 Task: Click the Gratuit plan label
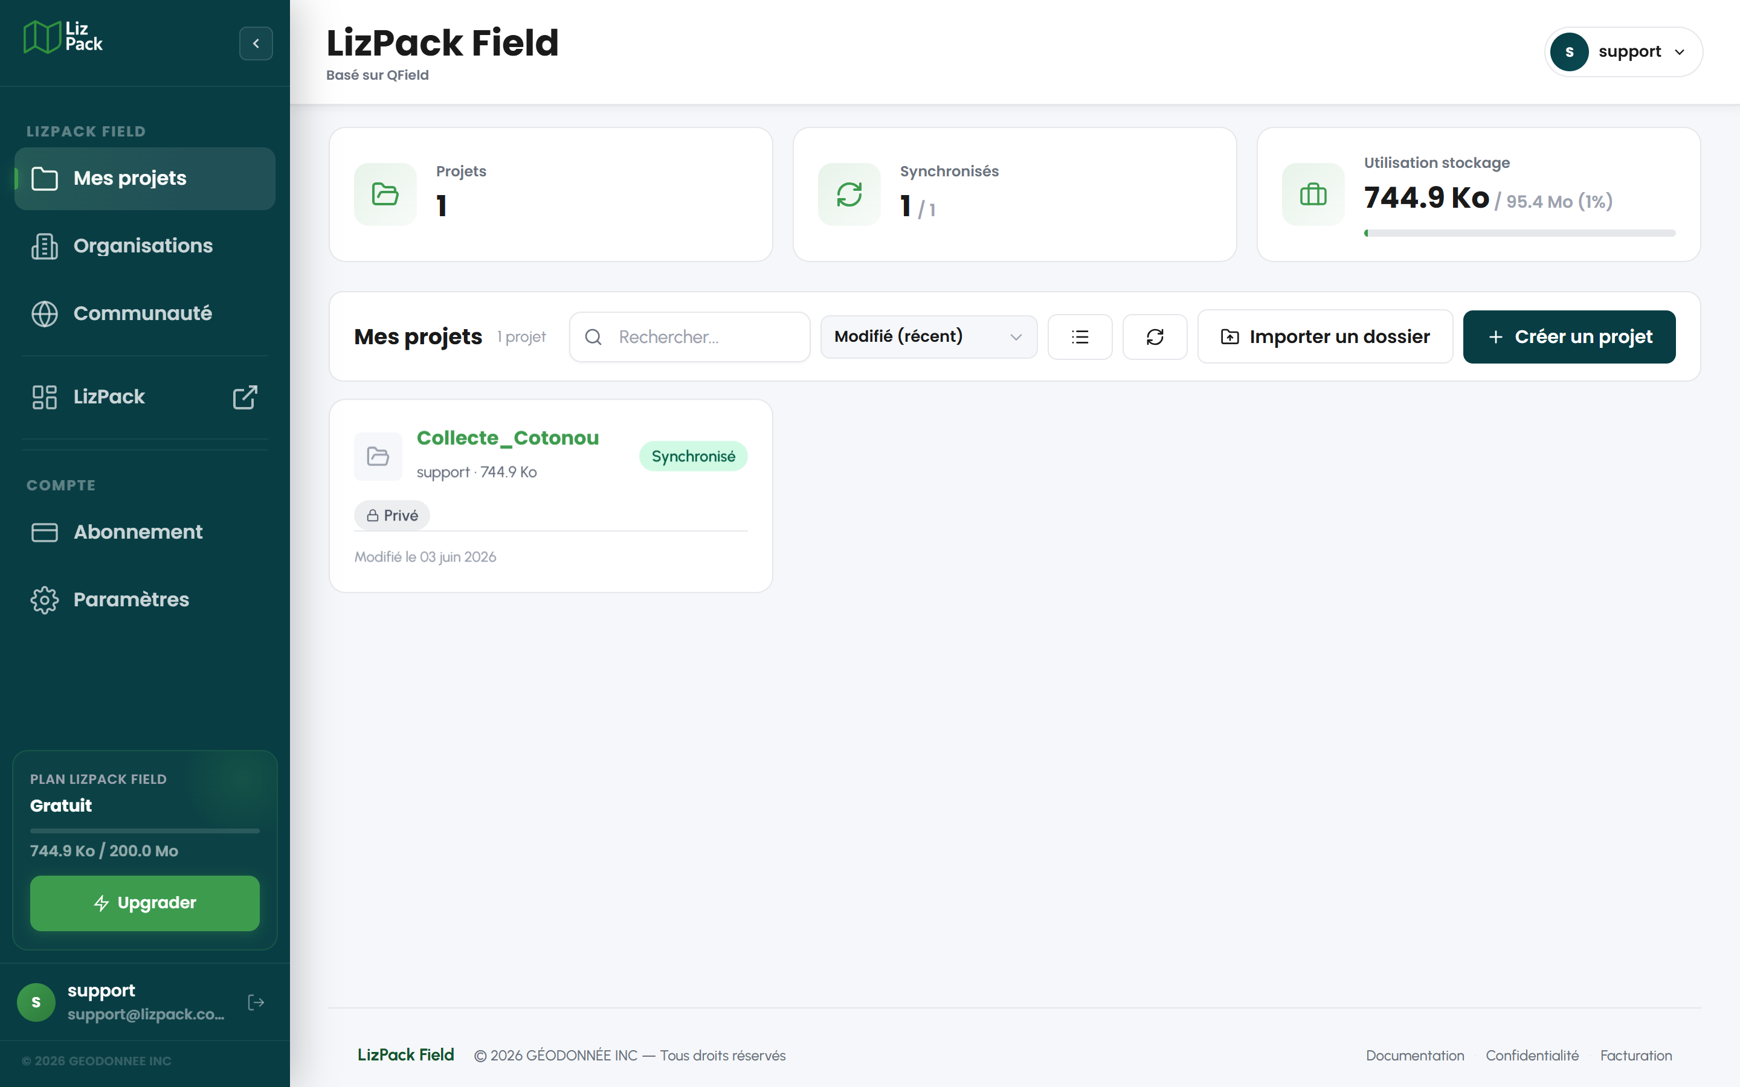coord(61,805)
